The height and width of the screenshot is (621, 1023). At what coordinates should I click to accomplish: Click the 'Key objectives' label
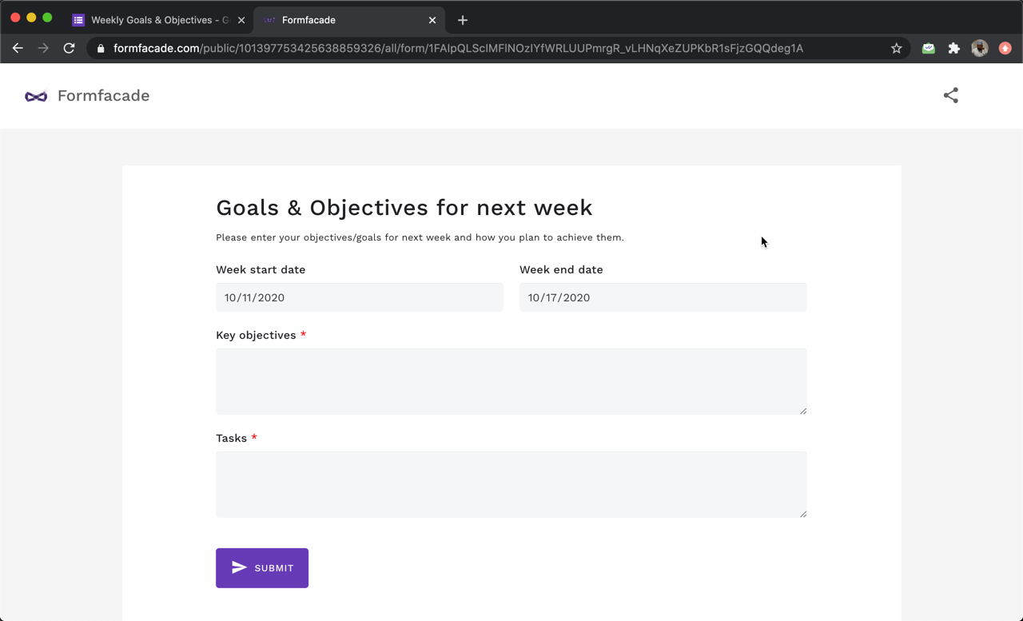(x=256, y=335)
